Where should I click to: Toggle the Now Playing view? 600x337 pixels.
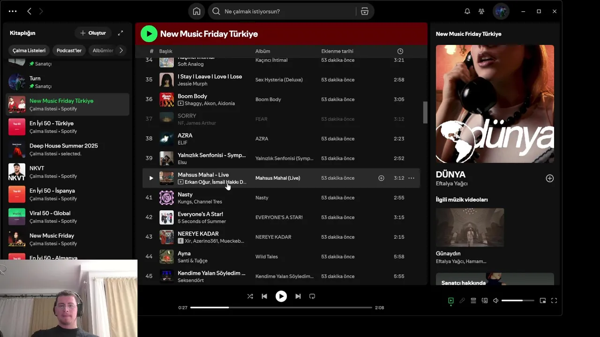[x=451, y=300]
